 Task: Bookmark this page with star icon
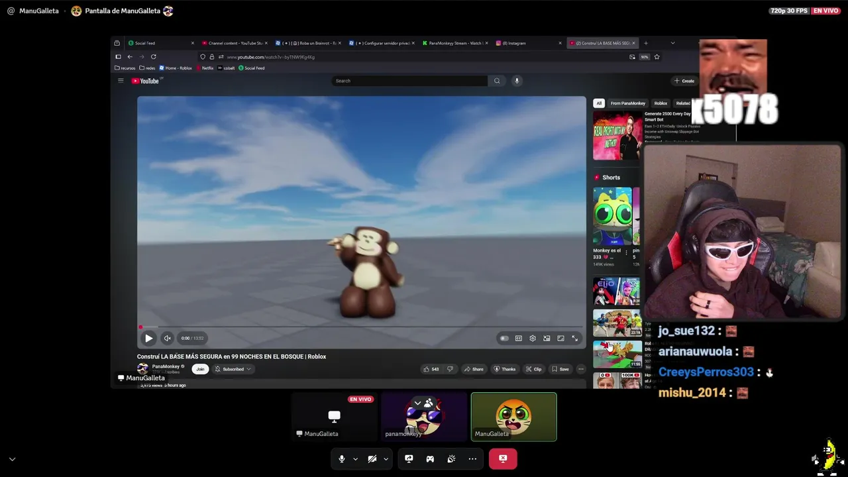tap(657, 57)
